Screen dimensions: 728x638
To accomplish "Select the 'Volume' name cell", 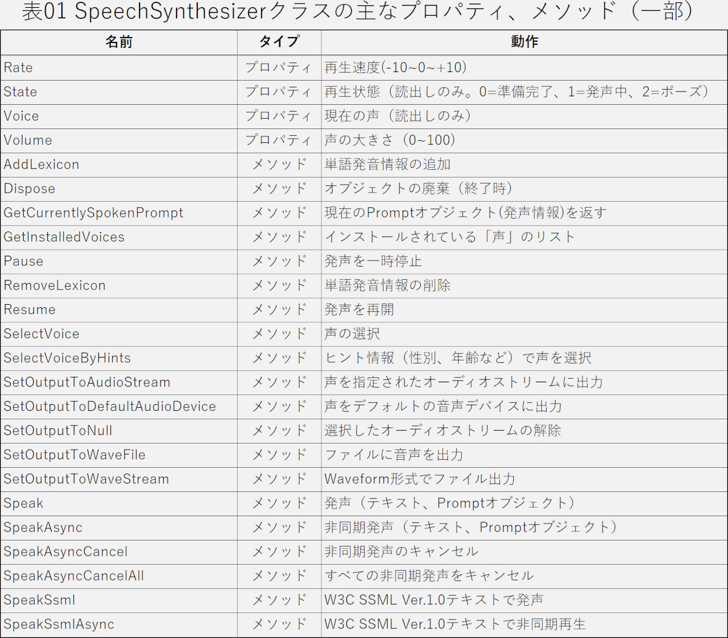I will pos(119,140).
